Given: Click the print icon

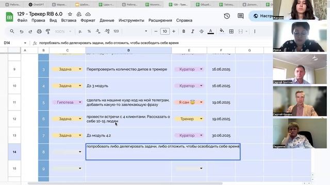Looking at the screenshot, I should [x=39, y=31].
